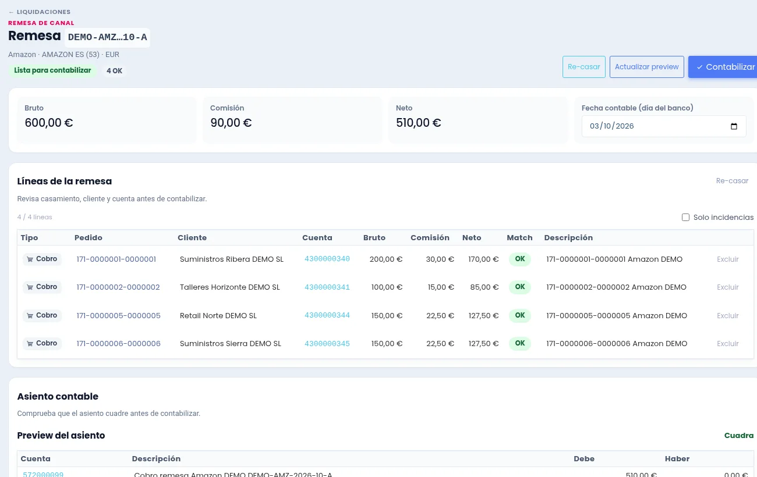
Task: Click the cart icon for order 171-0000006-0000006
Action: (x=30, y=344)
